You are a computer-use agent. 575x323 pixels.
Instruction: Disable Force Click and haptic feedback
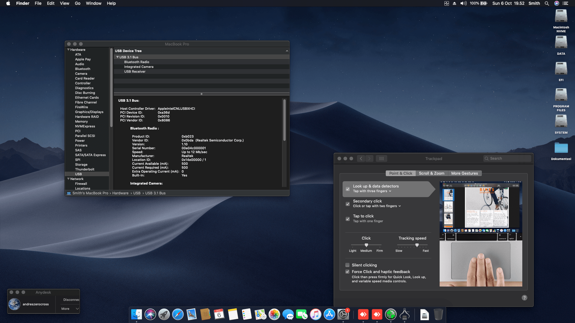(x=347, y=272)
